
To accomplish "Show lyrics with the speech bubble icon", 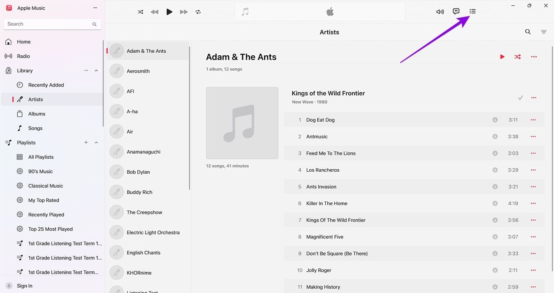I will pos(456,11).
